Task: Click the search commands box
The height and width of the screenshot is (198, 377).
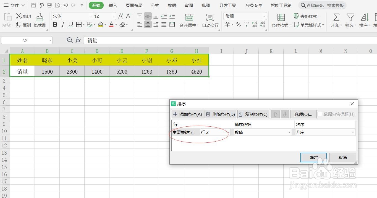Action: 322,5
